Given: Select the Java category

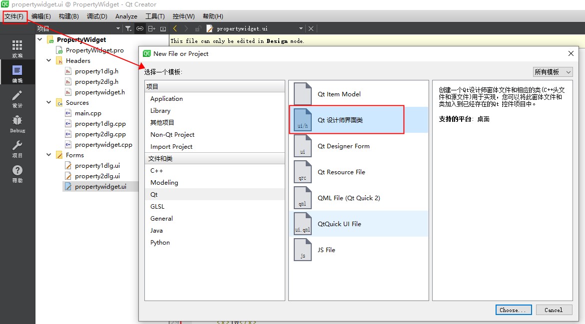Looking at the screenshot, I should point(214,231).
